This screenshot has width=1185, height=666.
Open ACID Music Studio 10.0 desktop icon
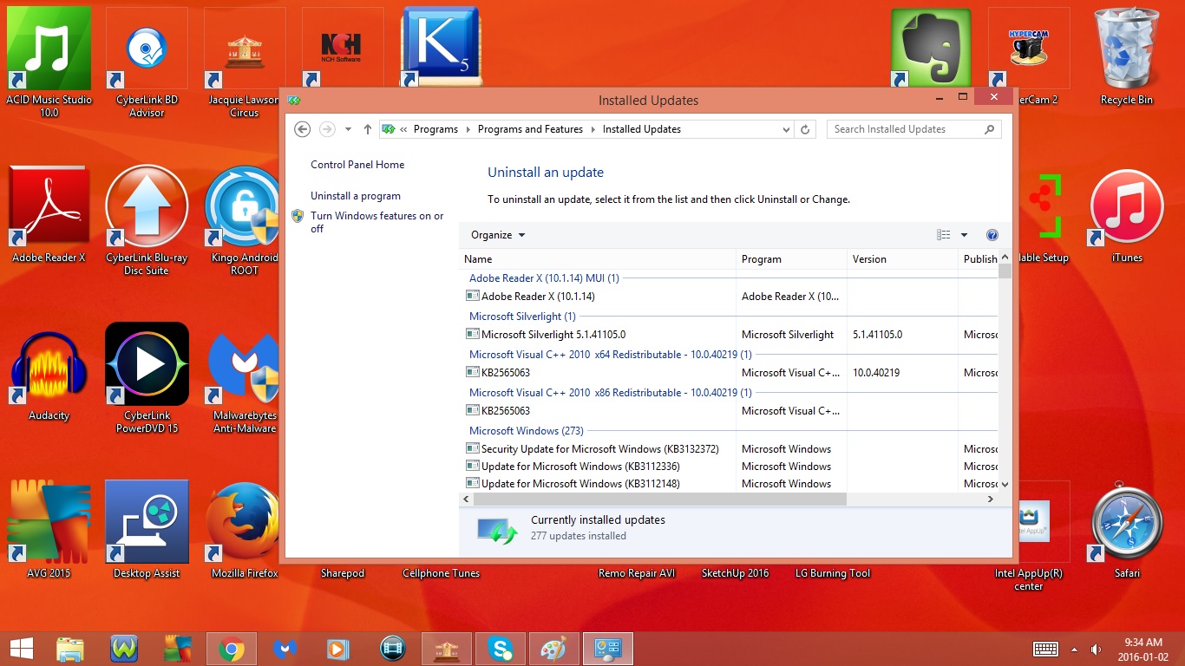49,61
